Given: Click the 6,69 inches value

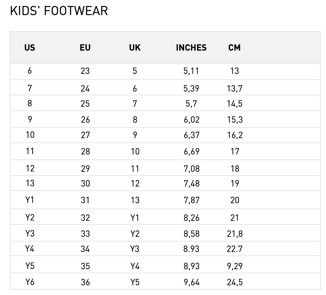Looking at the screenshot, I should pos(191,152).
